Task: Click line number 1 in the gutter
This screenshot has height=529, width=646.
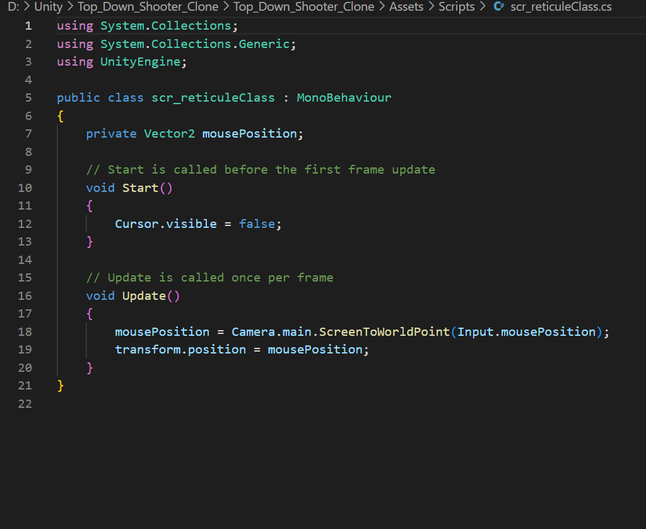Action: [x=28, y=26]
